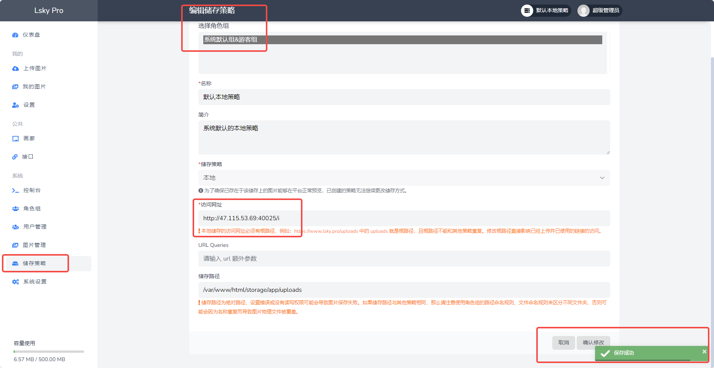Open the super administrator account menu
Viewport: 714px width, 368px height.
point(600,11)
